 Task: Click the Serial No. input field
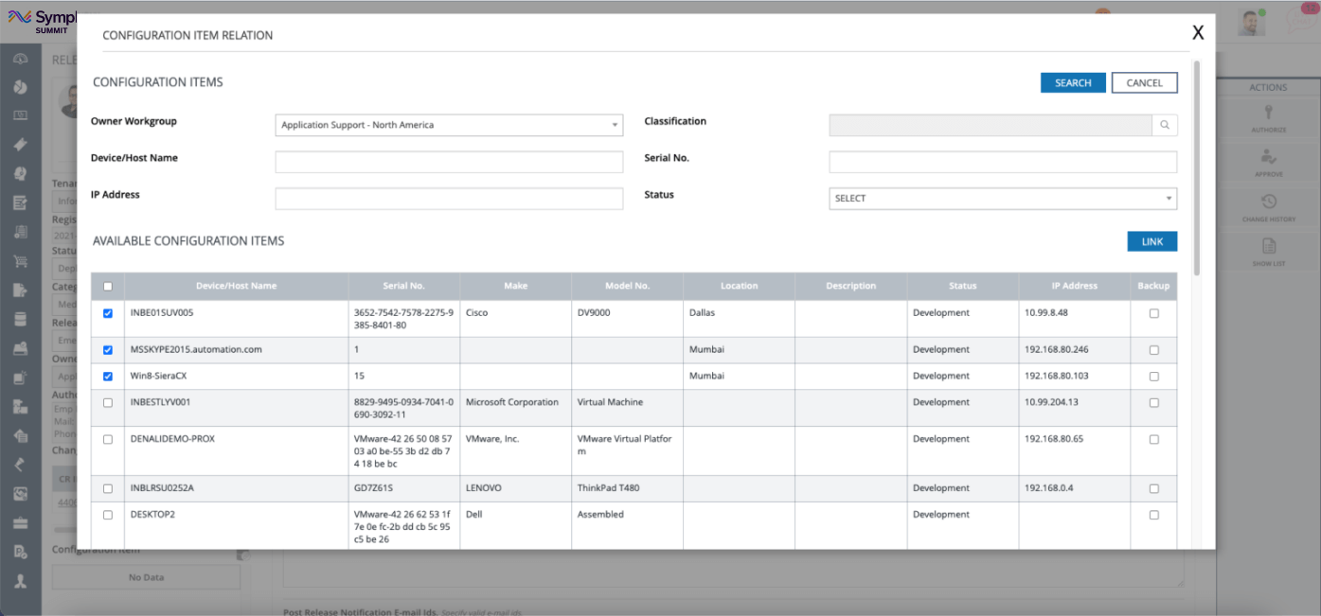point(1003,162)
